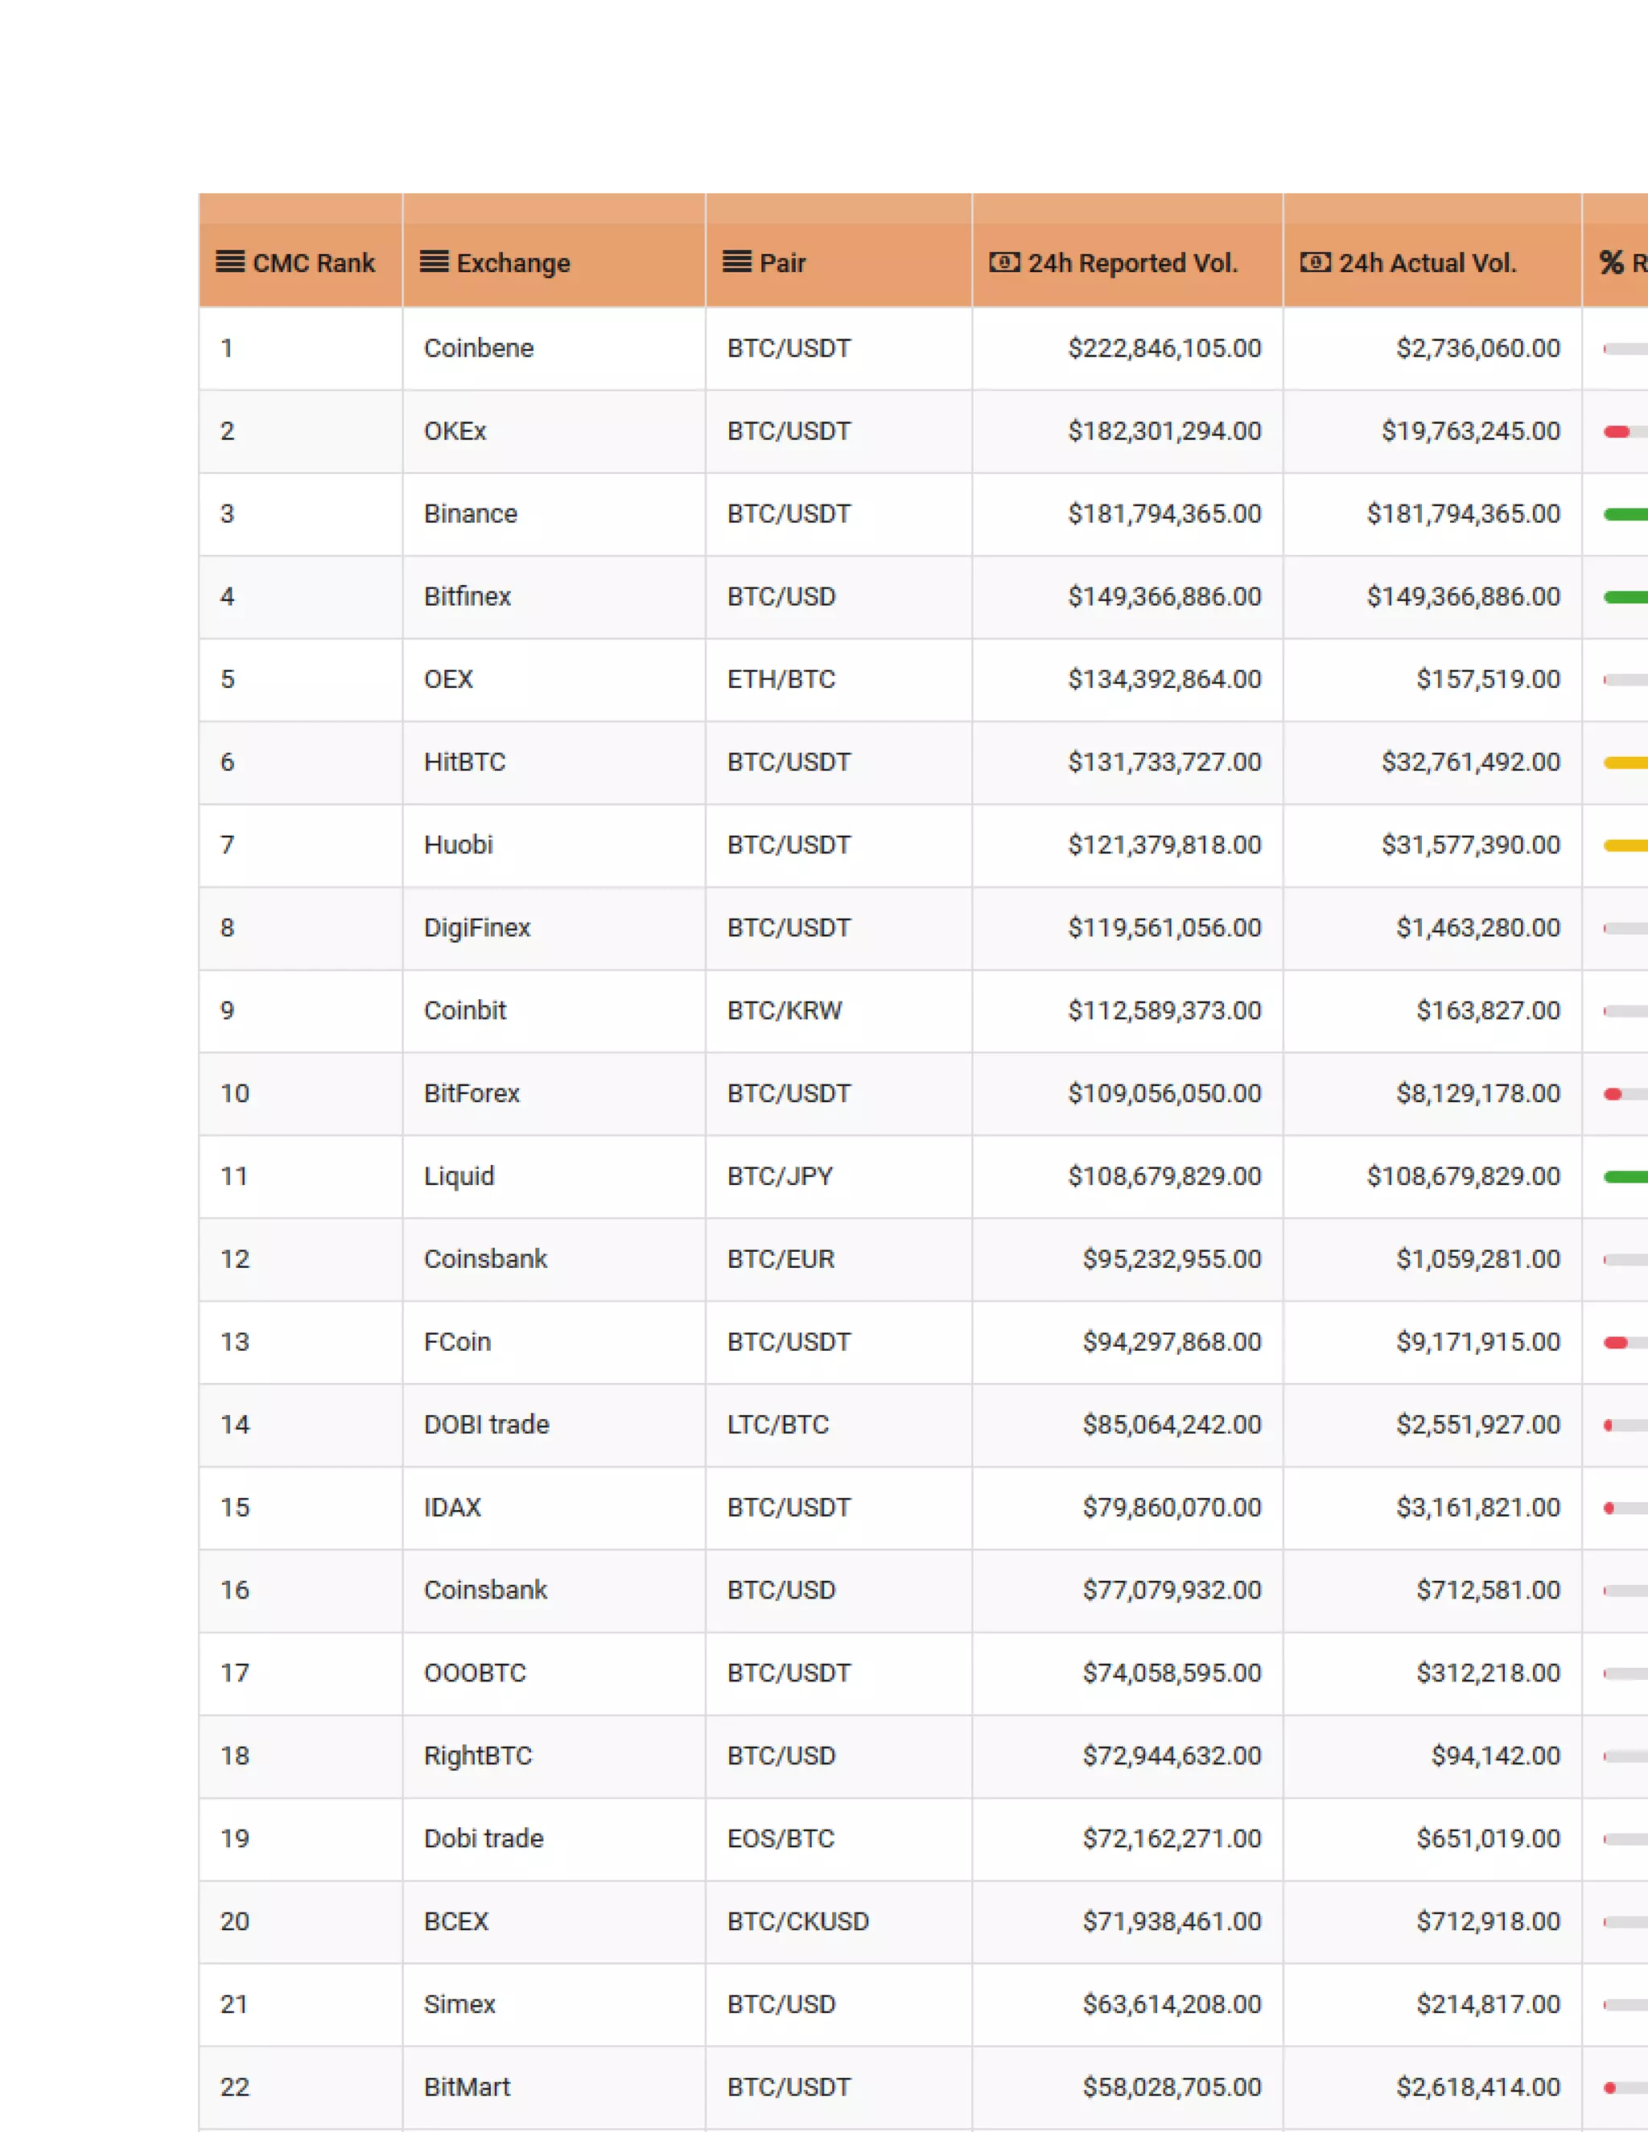Select the HitBTC exchange cell
This screenshot has width=1648, height=2132.
554,763
